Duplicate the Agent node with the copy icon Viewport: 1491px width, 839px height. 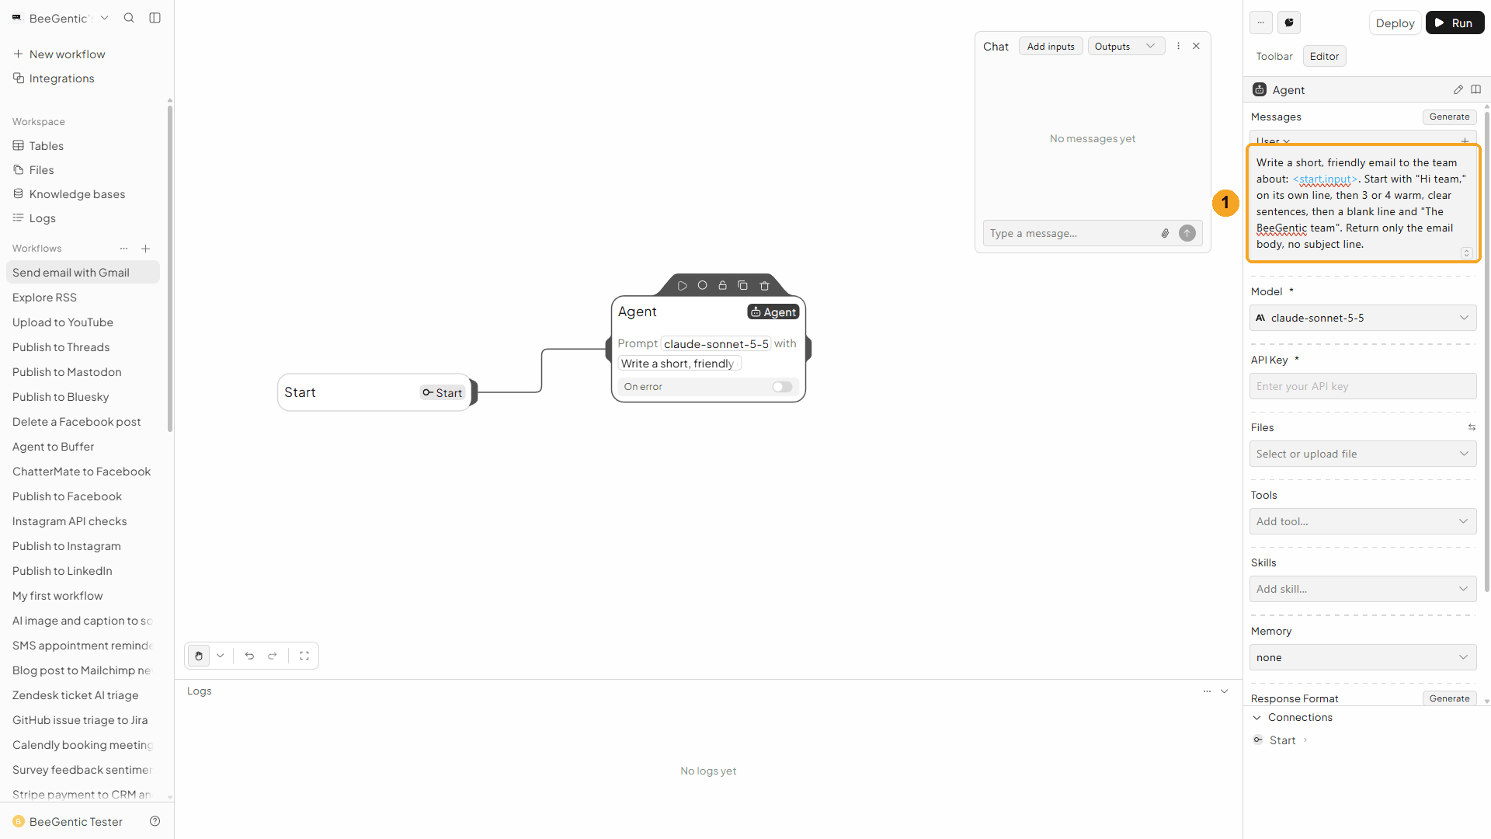[742, 286]
